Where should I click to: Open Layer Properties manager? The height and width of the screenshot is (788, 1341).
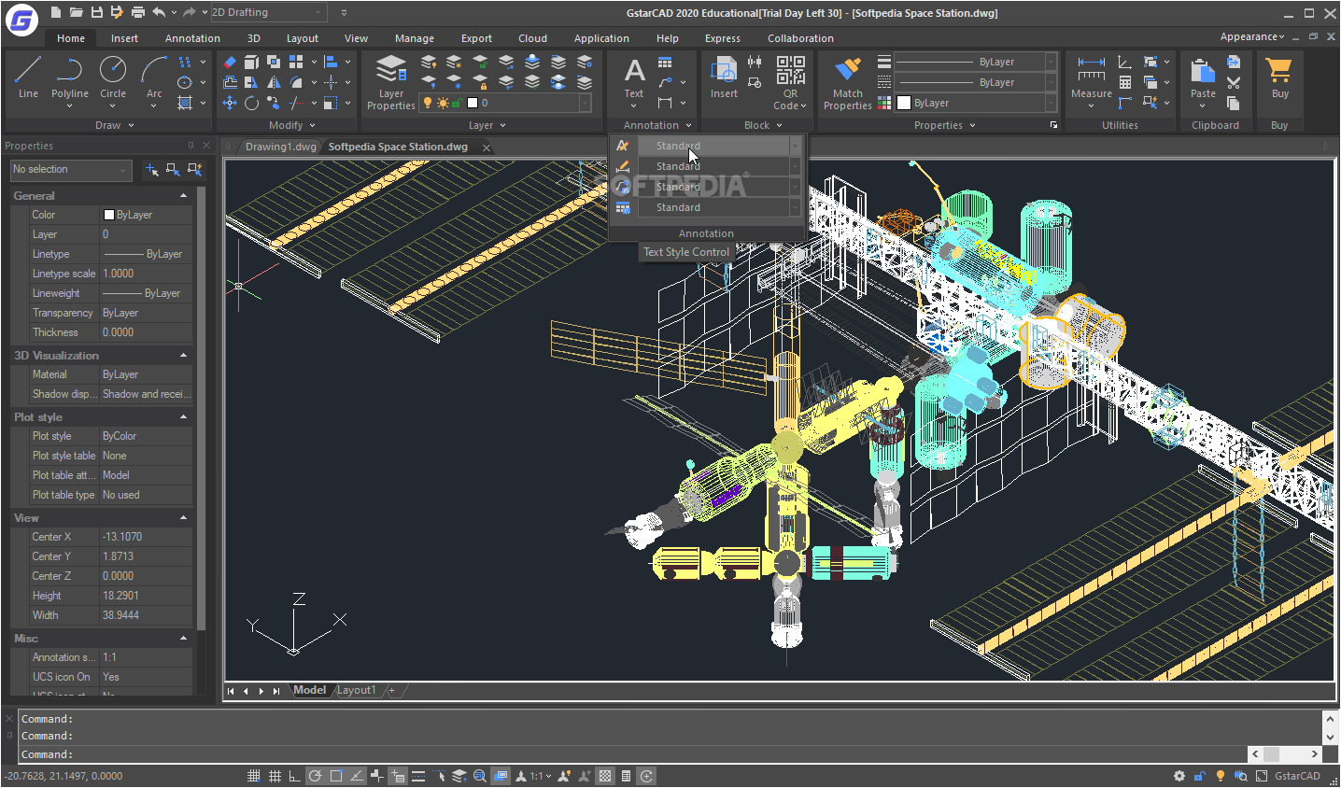point(391,82)
